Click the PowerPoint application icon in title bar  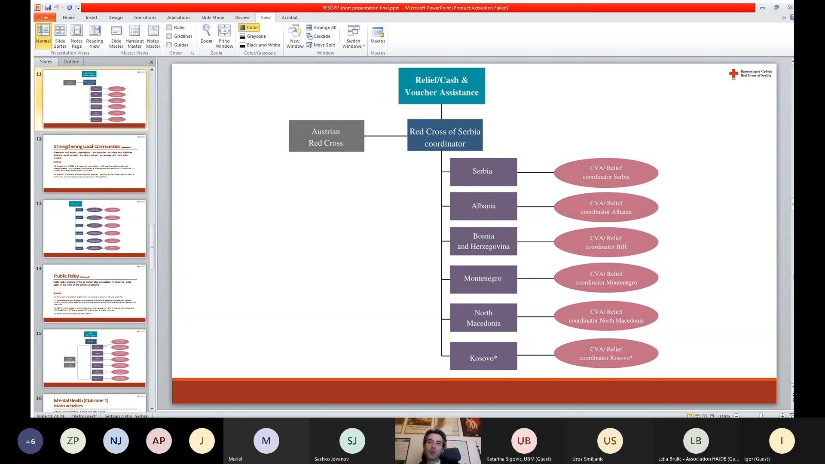(37, 8)
